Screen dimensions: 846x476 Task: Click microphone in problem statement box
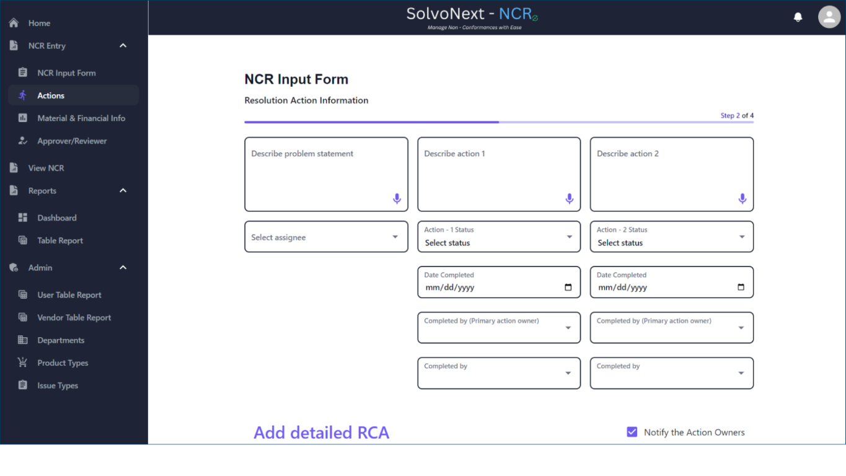pos(397,199)
